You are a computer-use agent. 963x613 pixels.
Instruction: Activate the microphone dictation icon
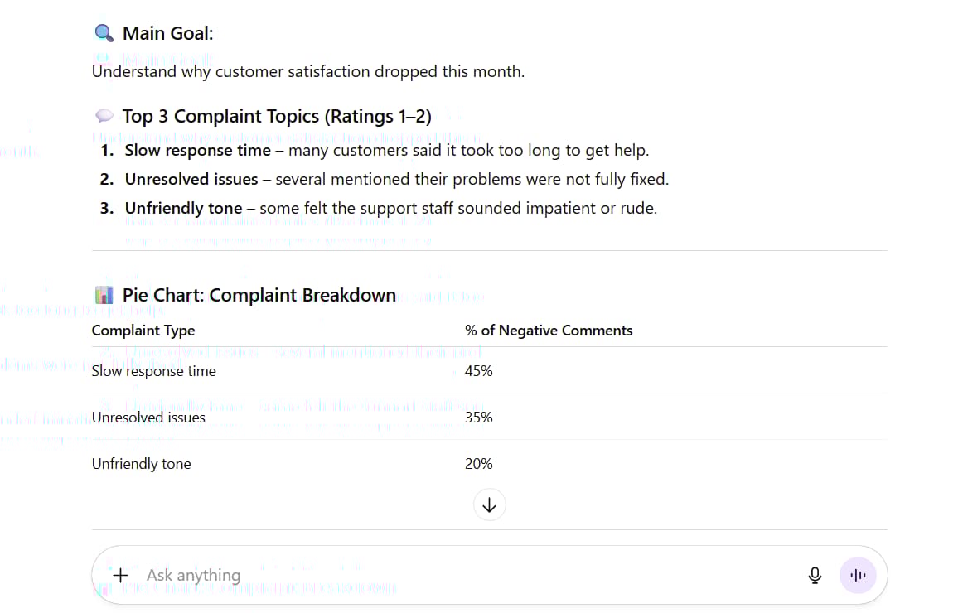[x=815, y=575]
